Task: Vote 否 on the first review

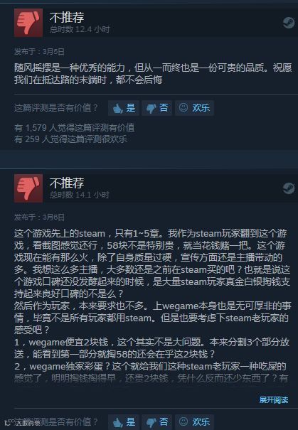Action: (x=157, y=108)
